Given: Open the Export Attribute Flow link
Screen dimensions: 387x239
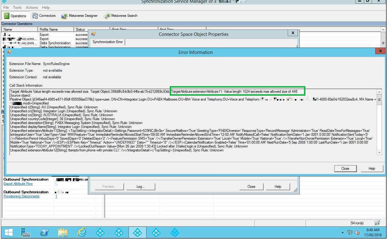Looking at the screenshot, I should [18, 184].
